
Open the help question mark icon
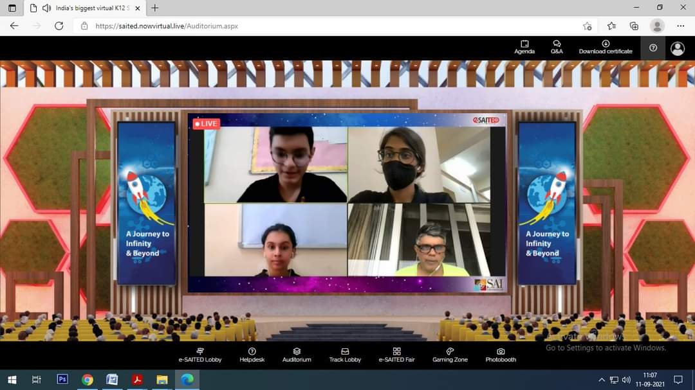pyautogui.click(x=653, y=48)
